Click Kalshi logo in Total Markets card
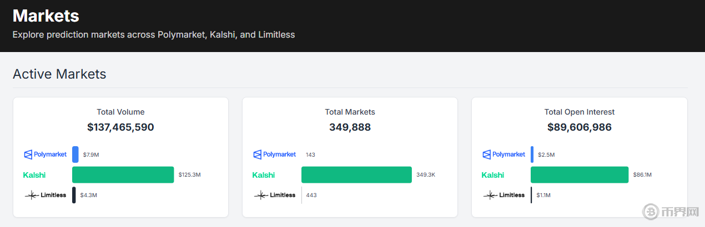The image size is (705, 227). [264, 175]
